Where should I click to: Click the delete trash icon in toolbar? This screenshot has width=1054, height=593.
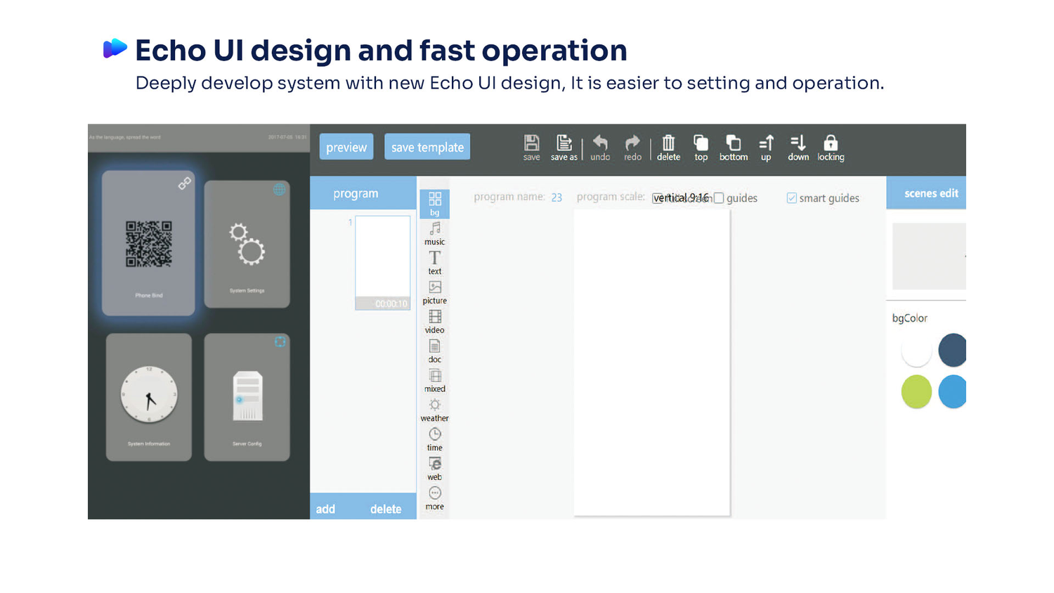tap(668, 148)
